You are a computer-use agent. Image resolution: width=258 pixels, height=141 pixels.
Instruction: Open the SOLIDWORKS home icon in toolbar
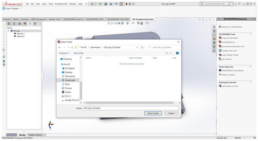[92, 4]
